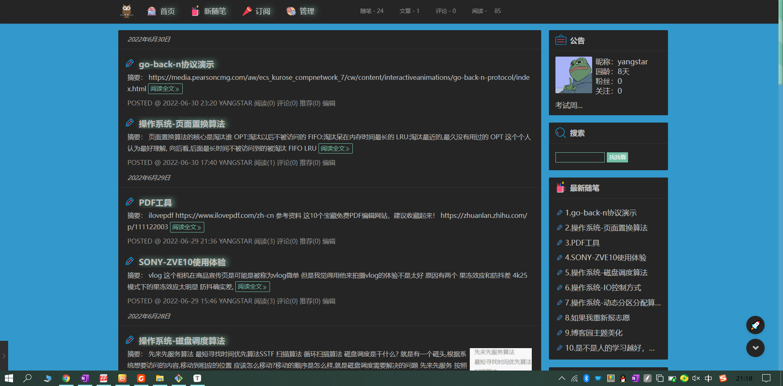Click 阅读全文 for the PDF工具 post

pyautogui.click(x=187, y=227)
